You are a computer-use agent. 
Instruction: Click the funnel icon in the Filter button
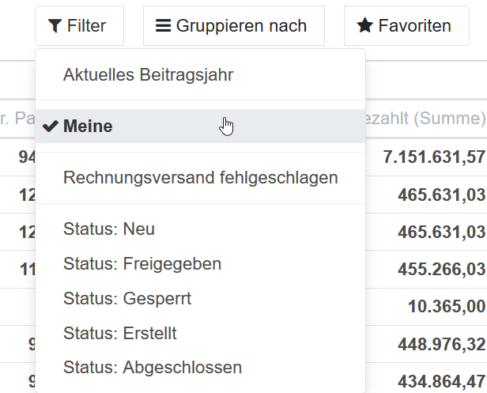[55, 26]
